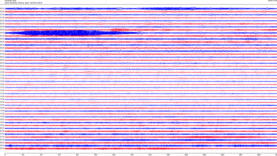Select the 12:00 row label

point(2,81)
